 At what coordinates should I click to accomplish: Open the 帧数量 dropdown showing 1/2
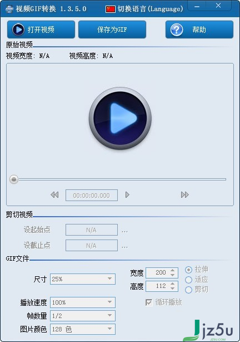point(83,316)
